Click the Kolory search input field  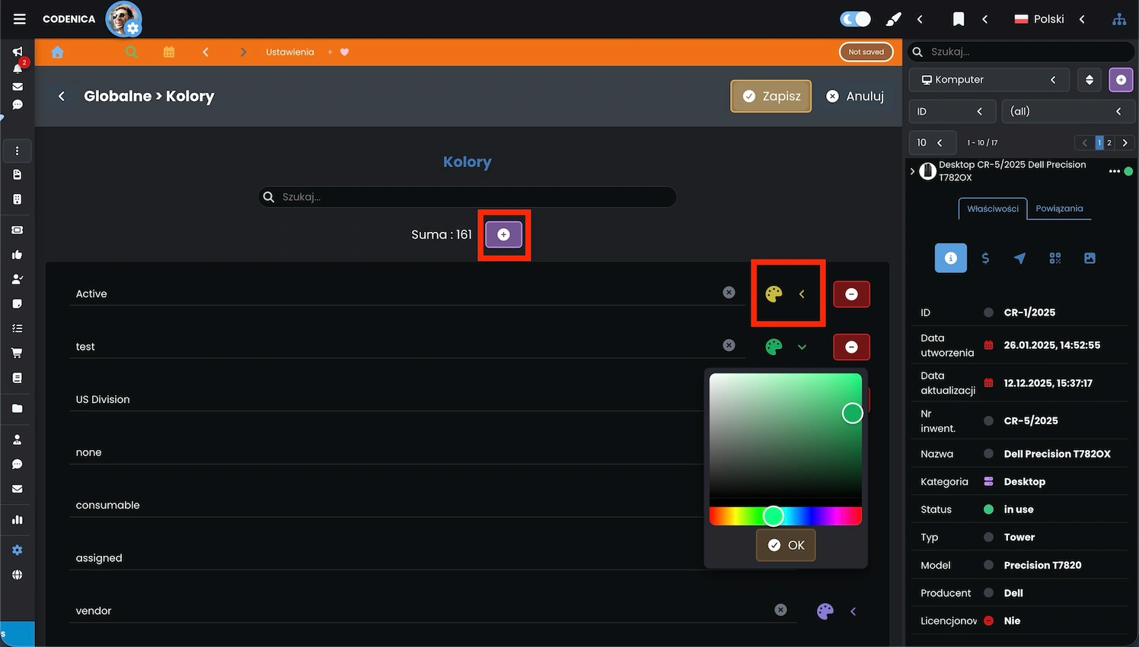pos(472,197)
